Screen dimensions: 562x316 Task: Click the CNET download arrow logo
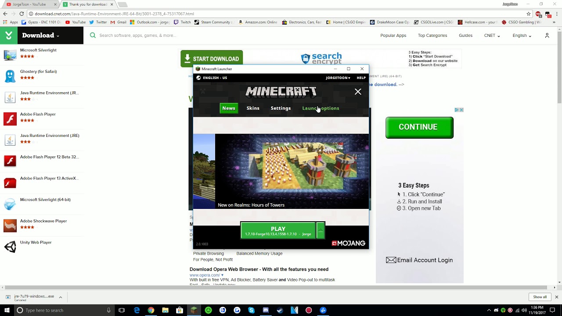pos(9,35)
